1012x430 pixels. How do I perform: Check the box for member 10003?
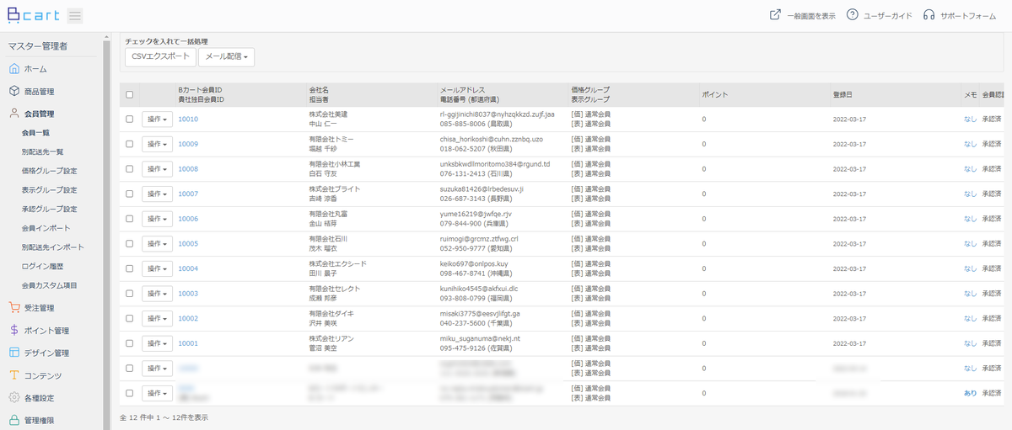pos(129,293)
